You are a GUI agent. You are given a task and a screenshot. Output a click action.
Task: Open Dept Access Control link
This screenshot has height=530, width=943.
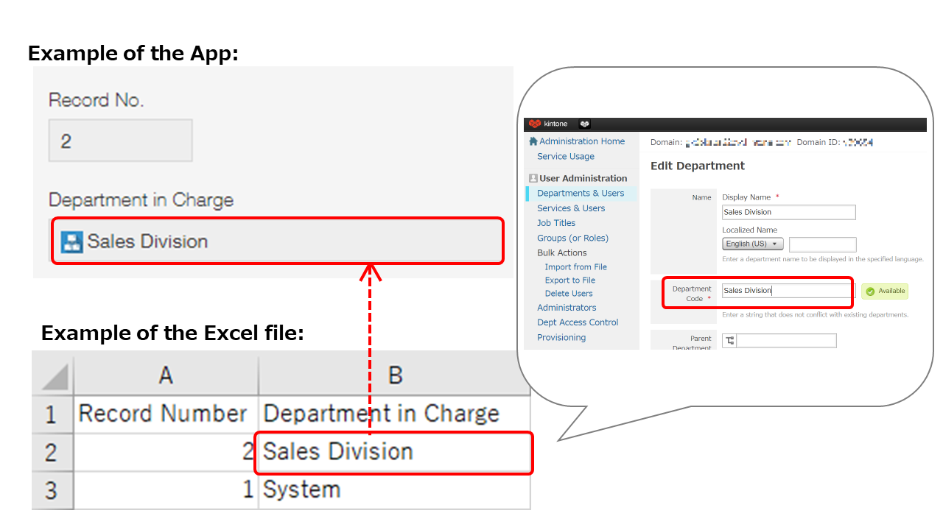click(x=578, y=322)
